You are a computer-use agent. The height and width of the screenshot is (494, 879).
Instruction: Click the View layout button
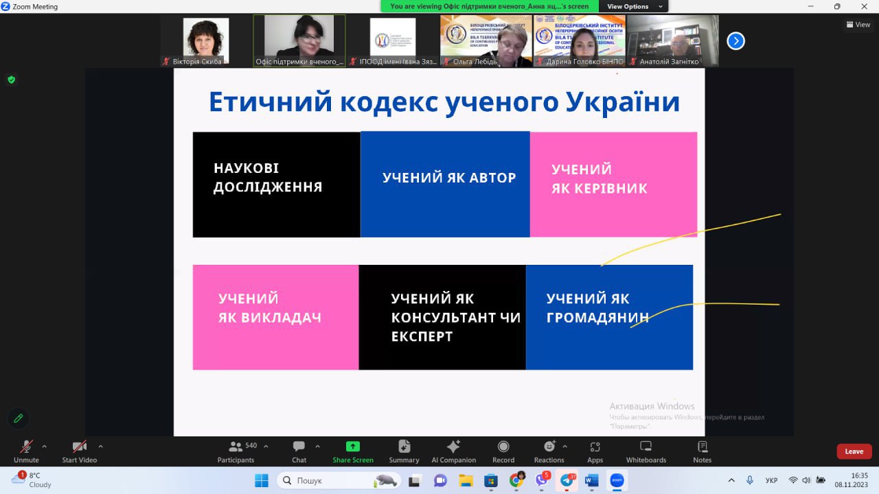(858, 25)
